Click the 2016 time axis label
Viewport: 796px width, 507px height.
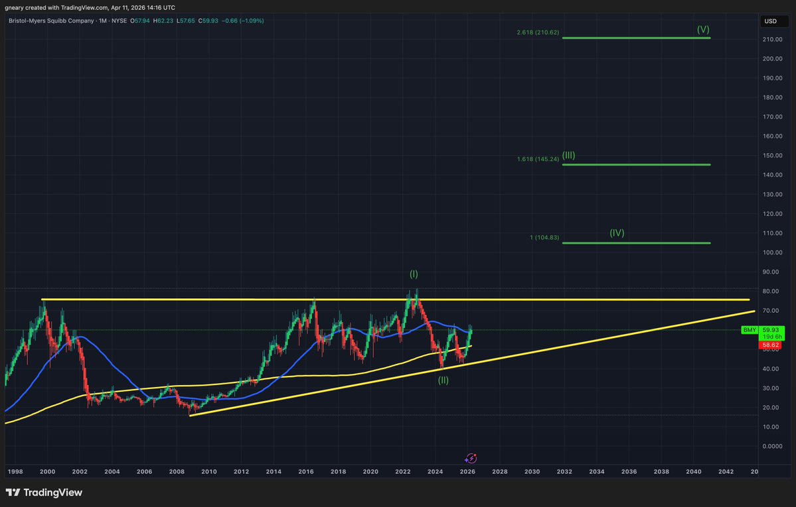click(x=306, y=471)
